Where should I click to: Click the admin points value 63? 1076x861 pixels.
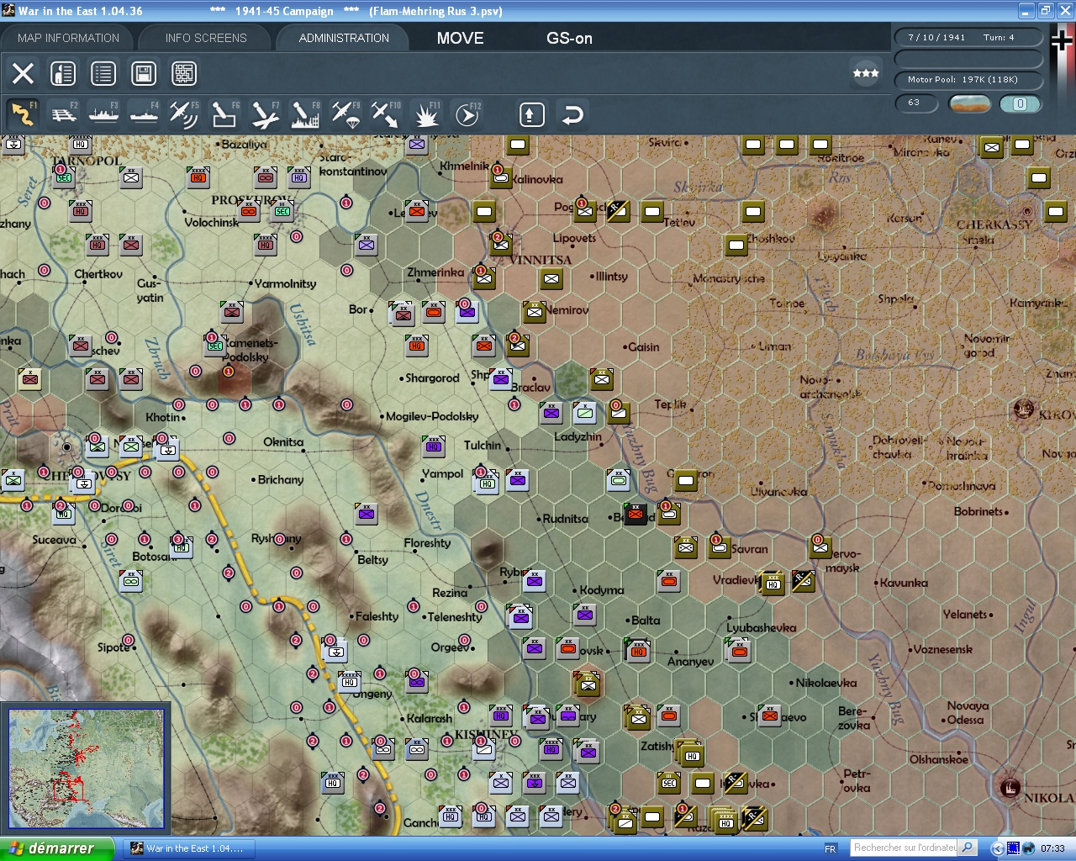click(918, 103)
